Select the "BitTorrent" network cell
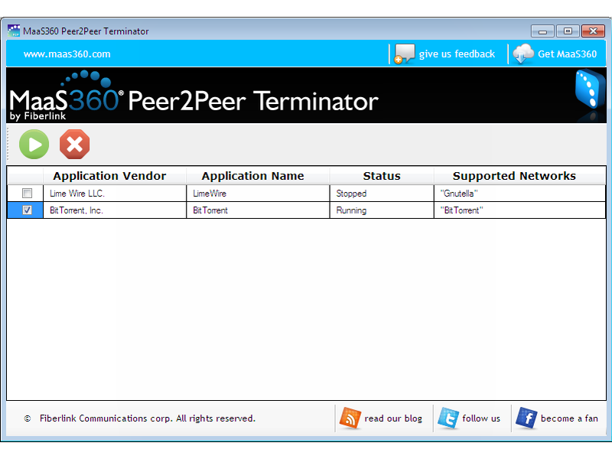 pos(520,210)
